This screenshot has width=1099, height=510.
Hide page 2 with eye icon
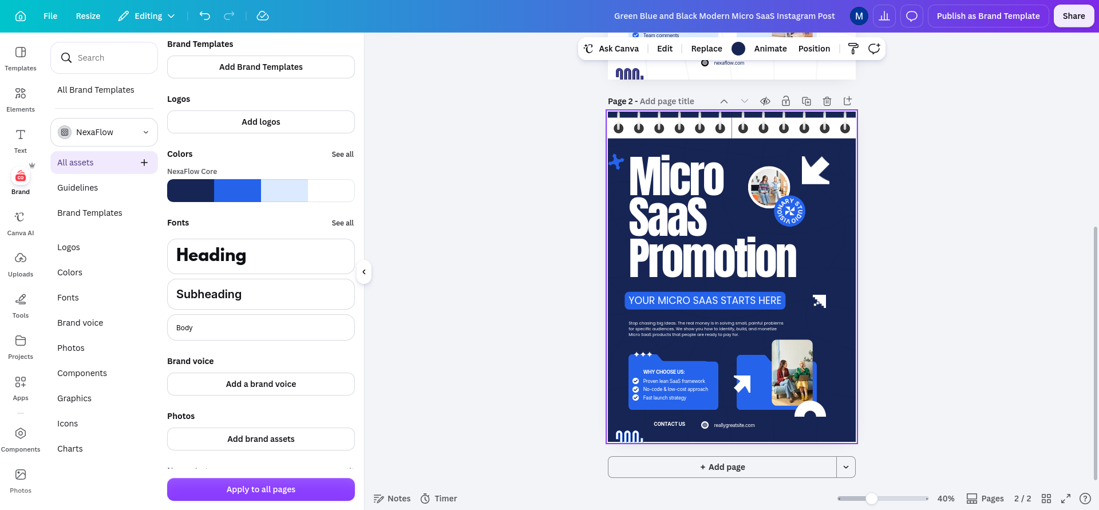[765, 101]
